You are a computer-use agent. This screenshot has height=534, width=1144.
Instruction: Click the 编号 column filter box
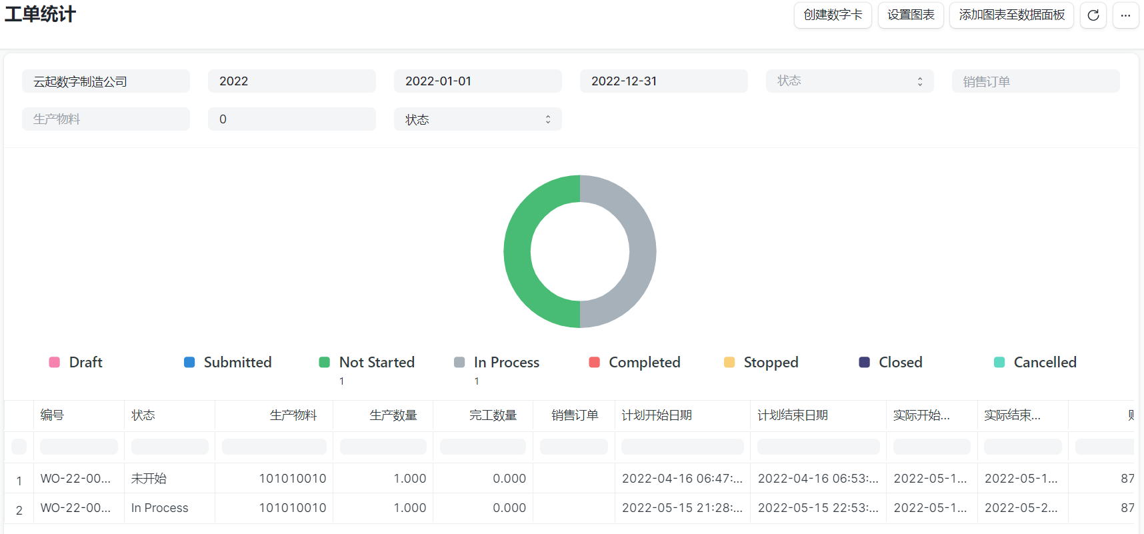point(79,447)
